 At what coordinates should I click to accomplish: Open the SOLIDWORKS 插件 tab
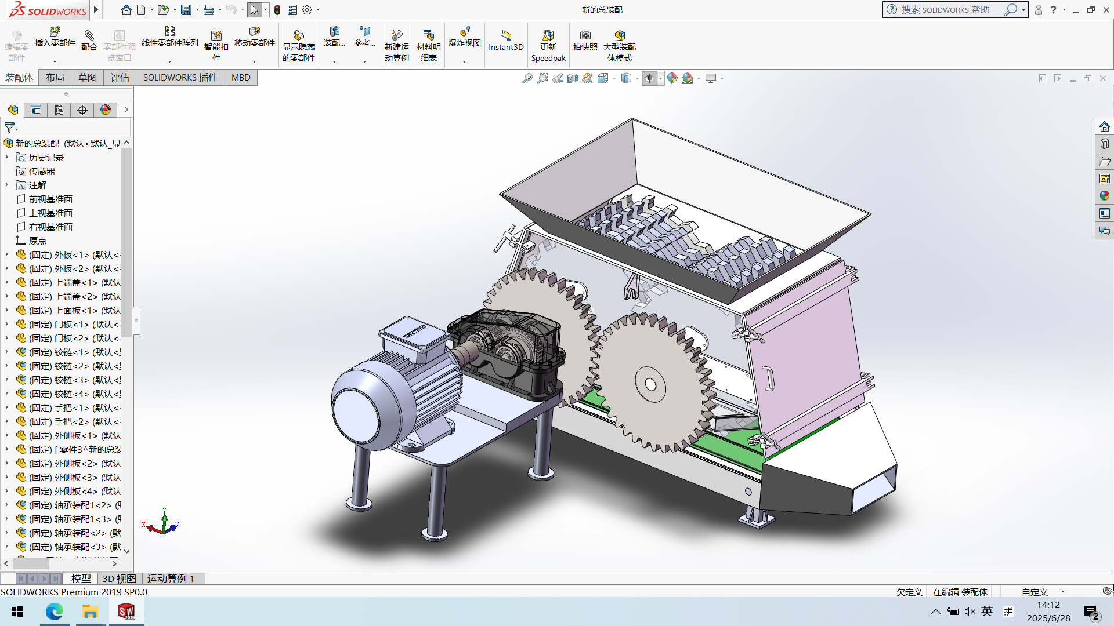(180, 78)
